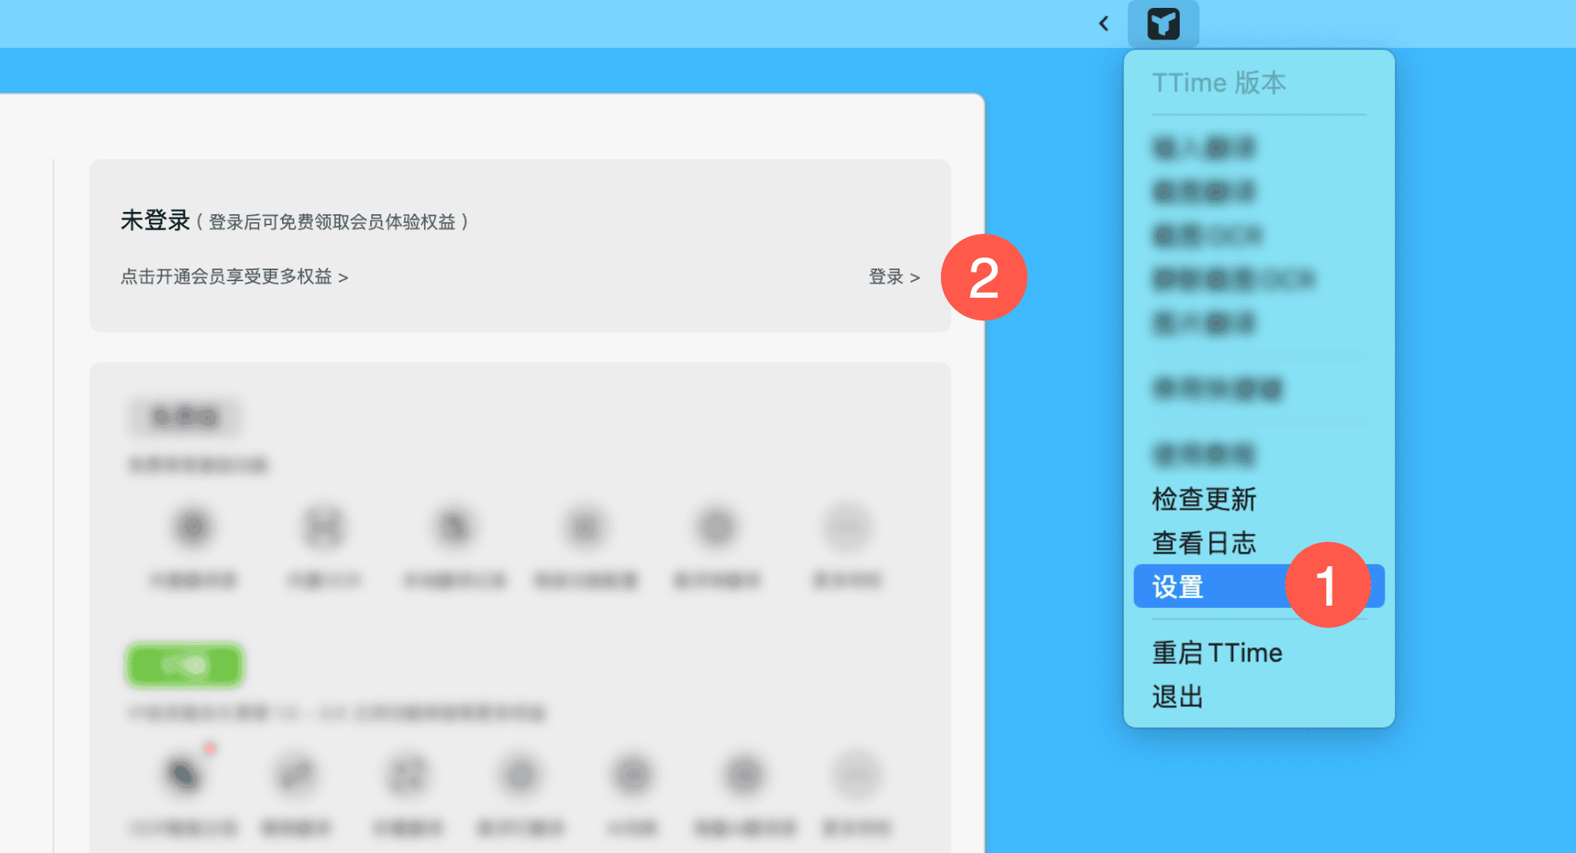Click the longest blurred menu entry ending in OCR
This screenshot has width=1576, height=853.
tap(1233, 279)
